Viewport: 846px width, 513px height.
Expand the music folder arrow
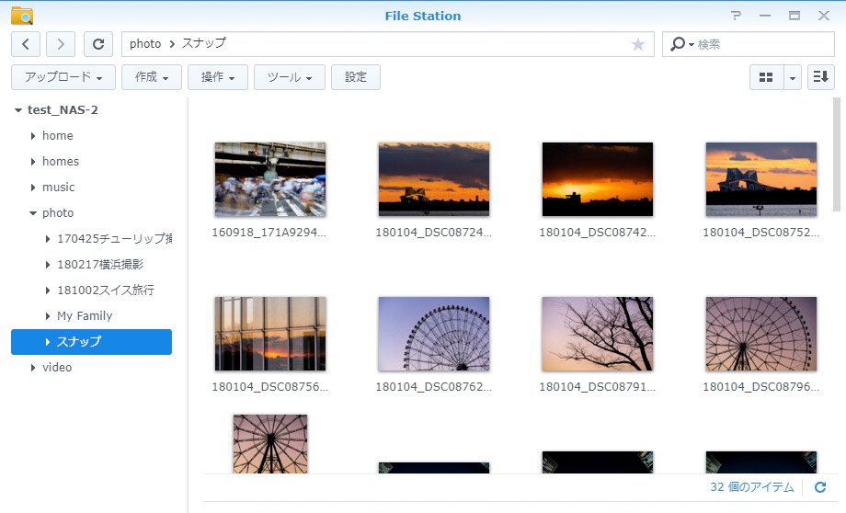[x=33, y=188]
